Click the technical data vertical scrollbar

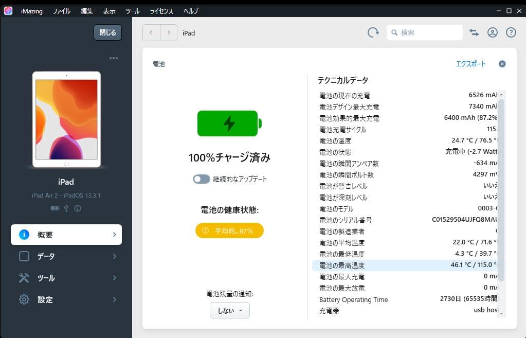coord(501,190)
